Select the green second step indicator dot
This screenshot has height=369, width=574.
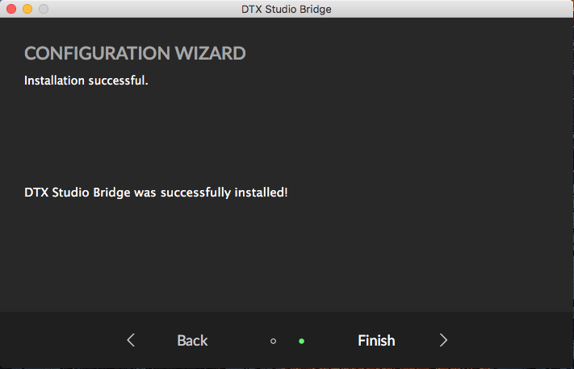pyautogui.click(x=301, y=341)
